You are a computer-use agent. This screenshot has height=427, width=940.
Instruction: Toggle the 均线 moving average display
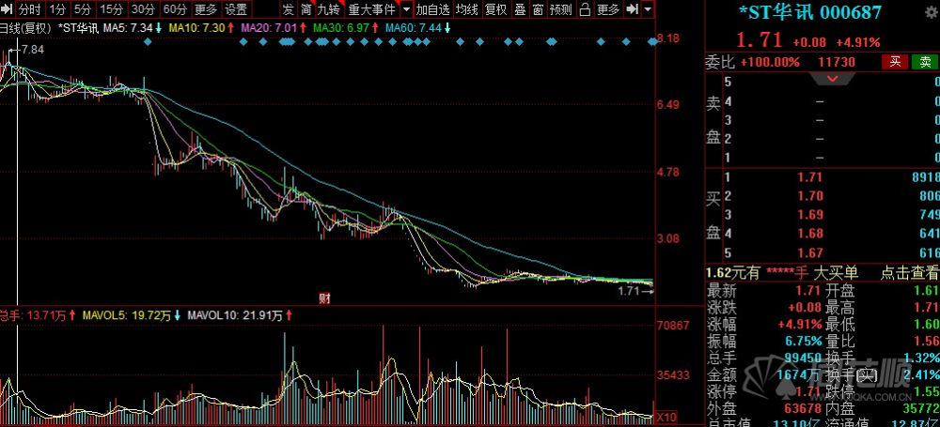(466, 9)
